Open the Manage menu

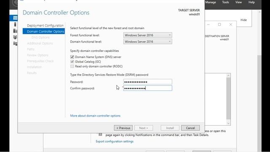[211, 2]
